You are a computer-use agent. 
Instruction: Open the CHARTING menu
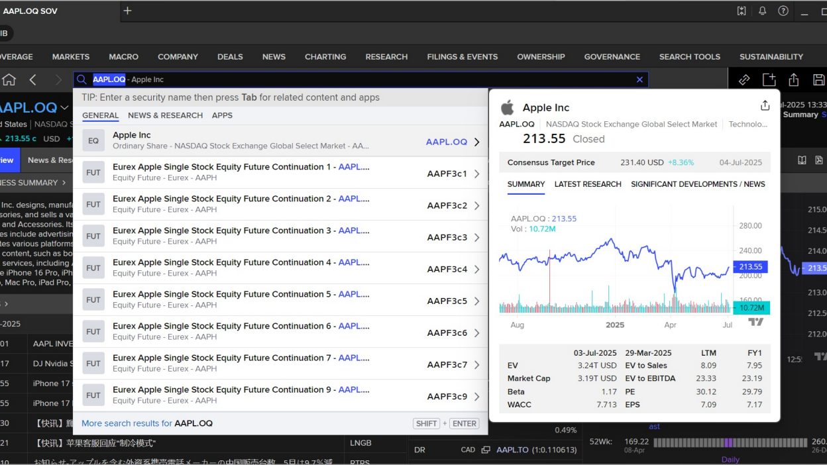[325, 57]
